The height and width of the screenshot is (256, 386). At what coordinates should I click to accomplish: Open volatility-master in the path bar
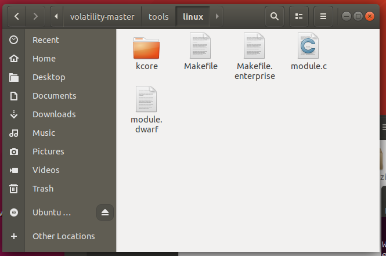click(x=102, y=16)
